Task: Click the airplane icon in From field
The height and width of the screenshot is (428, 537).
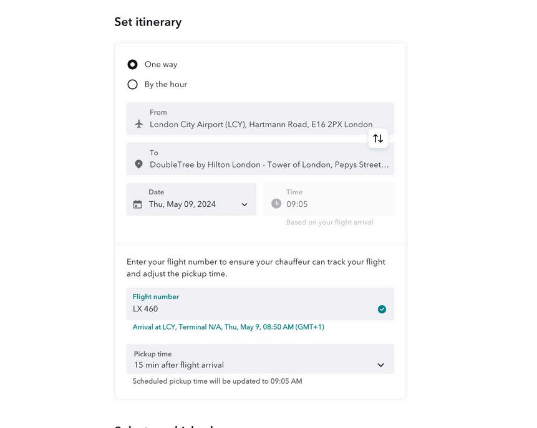Action: [139, 124]
